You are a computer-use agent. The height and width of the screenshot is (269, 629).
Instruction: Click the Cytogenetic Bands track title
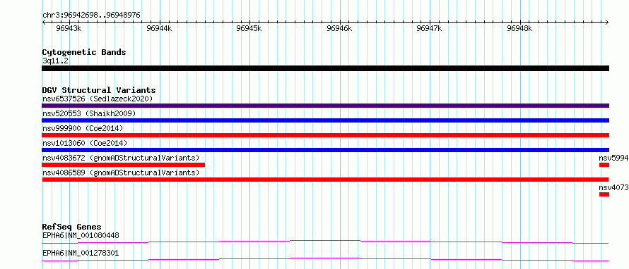coord(84,52)
